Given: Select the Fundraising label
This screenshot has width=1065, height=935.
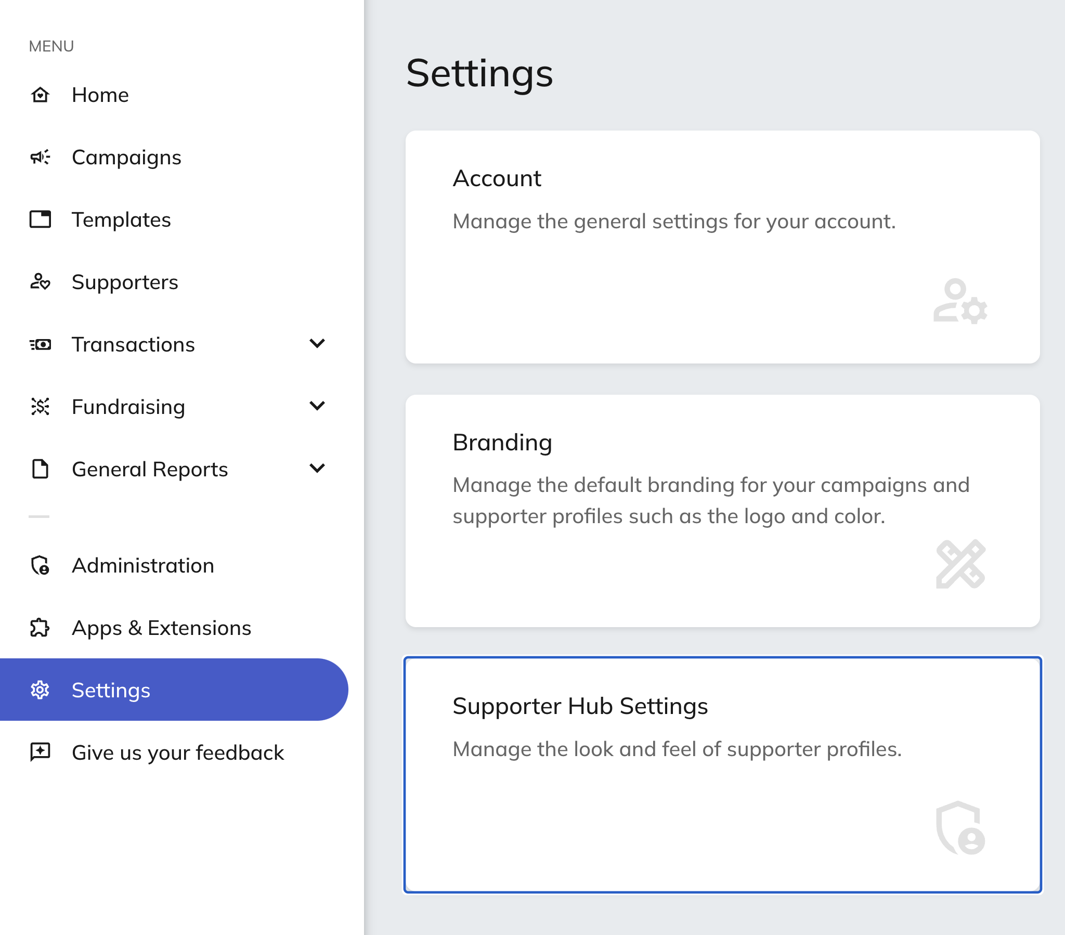Looking at the screenshot, I should [128, 407].
